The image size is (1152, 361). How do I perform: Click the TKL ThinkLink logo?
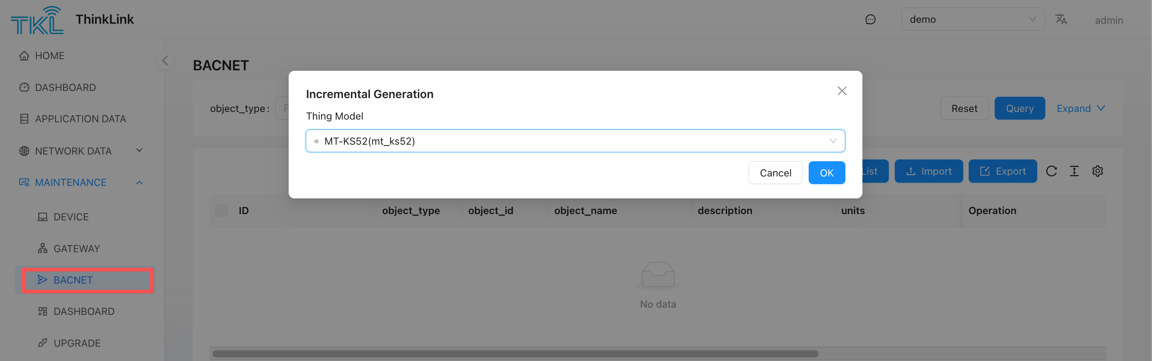click(x=37, y=20)
